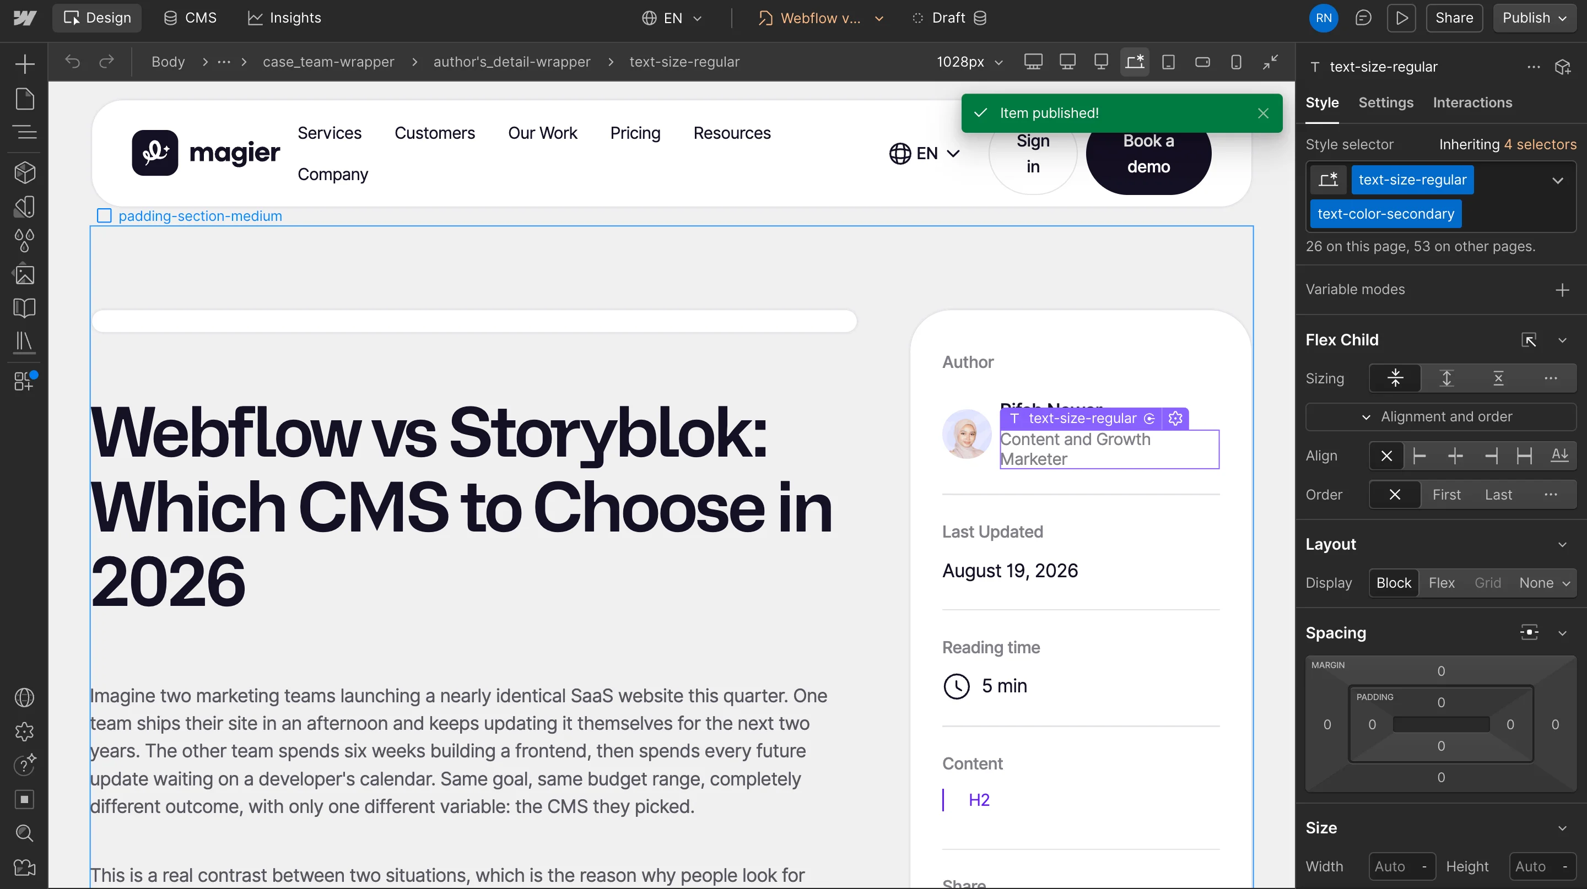Switch to the Insights tab
Image resolution: width=1587 pixels, height=889 pixels.
(285, 18)
